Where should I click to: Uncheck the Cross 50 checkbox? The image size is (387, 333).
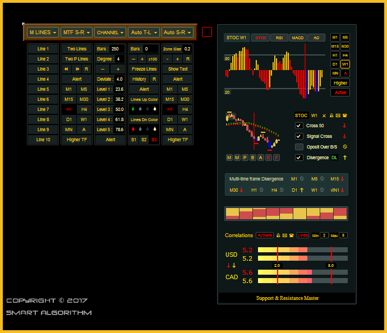coord(300,126)
